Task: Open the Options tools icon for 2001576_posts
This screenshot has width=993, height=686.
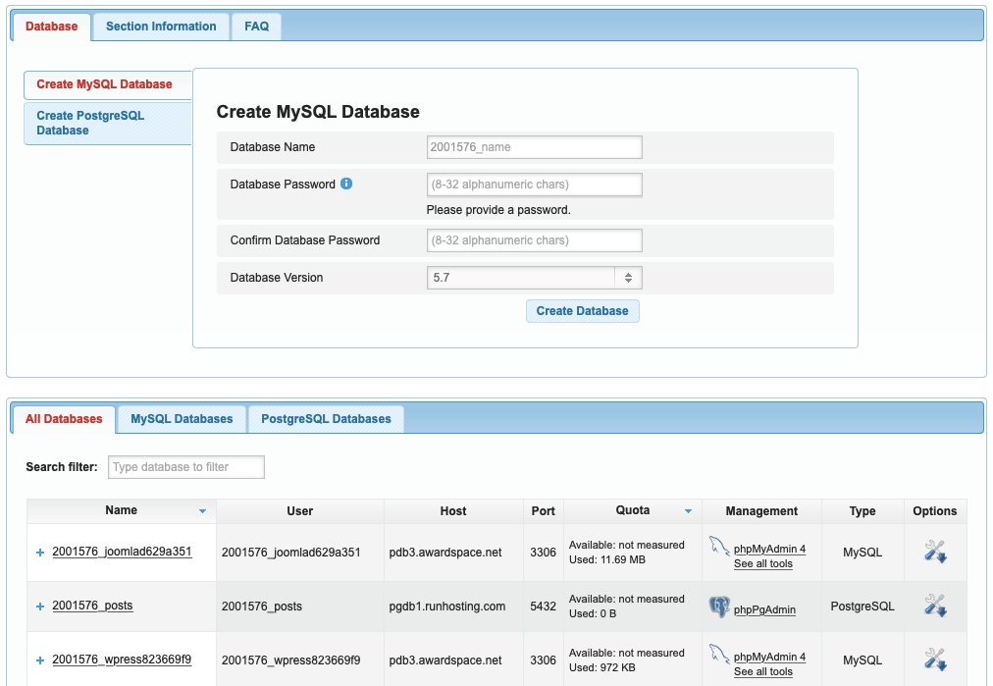Action: 935,606
